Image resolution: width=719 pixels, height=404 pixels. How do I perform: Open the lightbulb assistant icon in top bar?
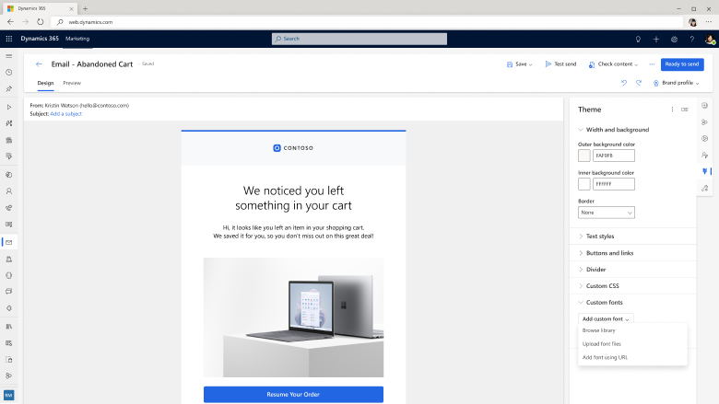(638, 40)
